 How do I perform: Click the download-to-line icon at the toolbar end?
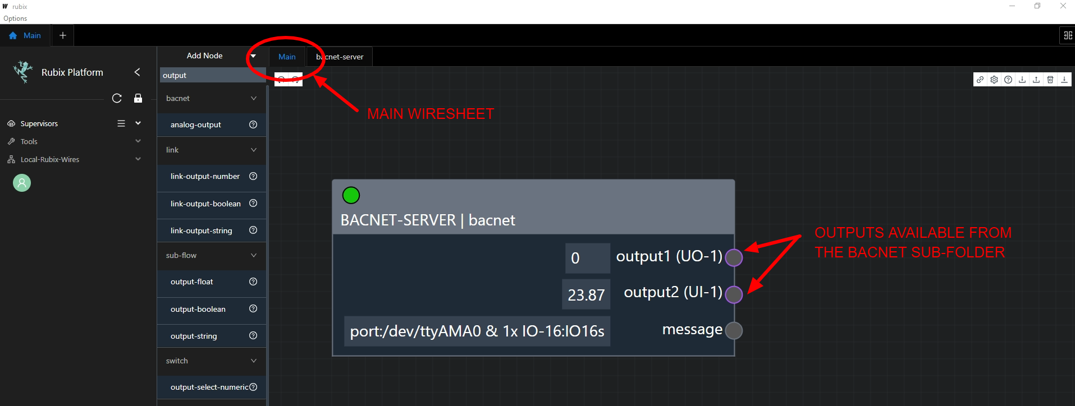click(1064, 80)
